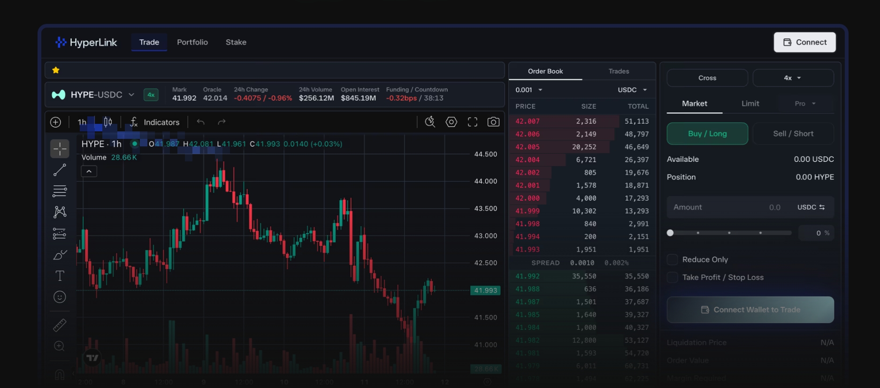
Task: Enable Take Profit / Stop Loss checkbox
Action: click(x=672, y=277)
